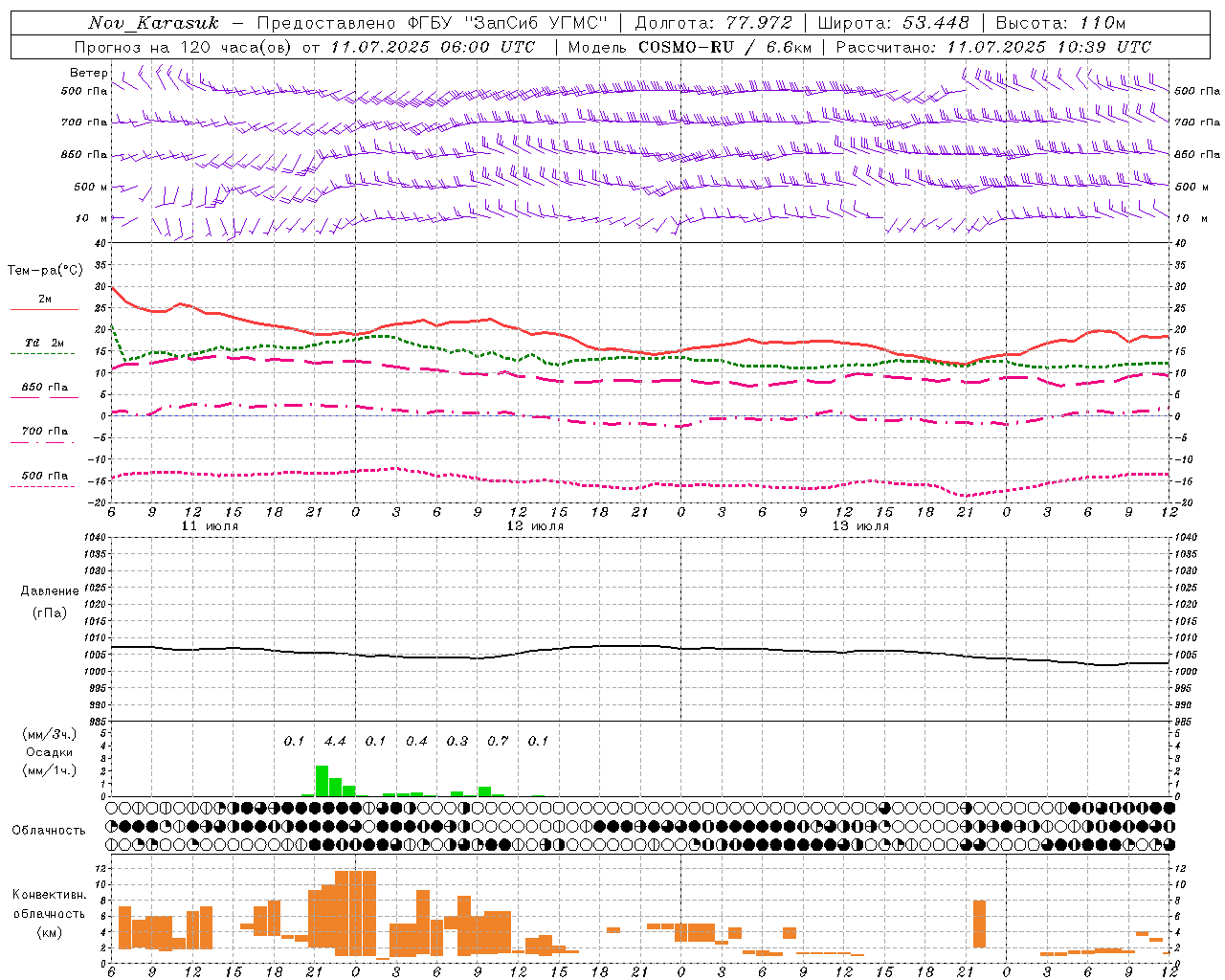Select the "Долгота: 77.972" longitude value
This screenshot has height=980, width=1225.
point(713,23)
